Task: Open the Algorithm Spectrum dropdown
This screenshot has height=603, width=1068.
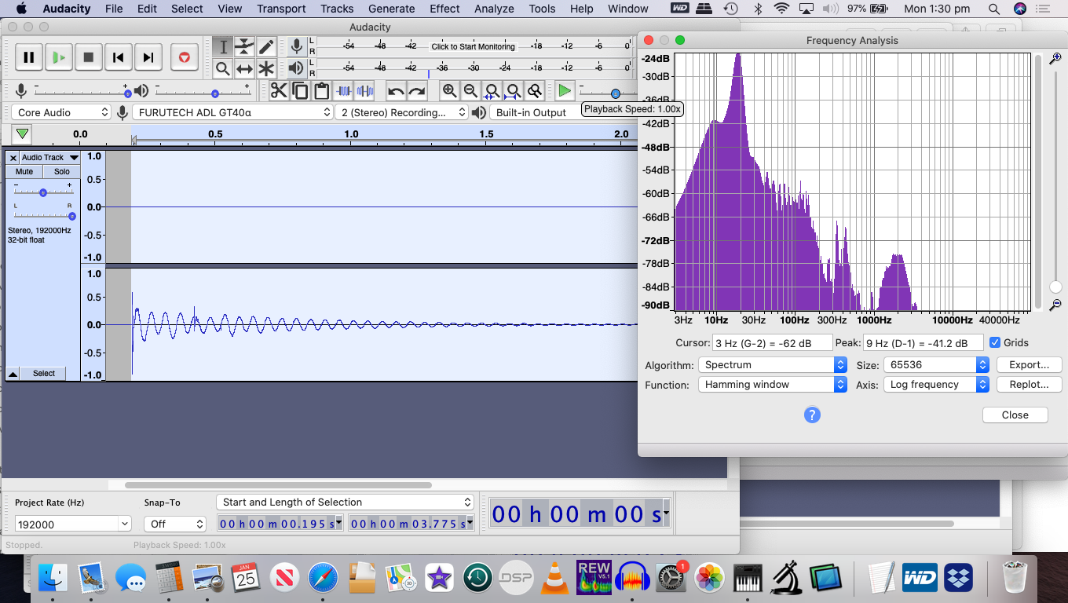Action: (x=773, y=365)
